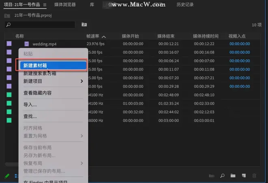Click the duration value 00:02:48:10

pos(204,95)
